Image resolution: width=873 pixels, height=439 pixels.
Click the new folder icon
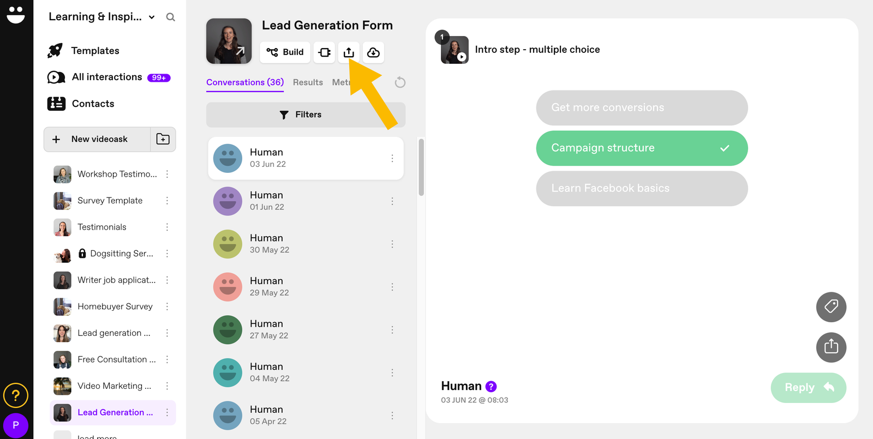[x=163, y=139]
